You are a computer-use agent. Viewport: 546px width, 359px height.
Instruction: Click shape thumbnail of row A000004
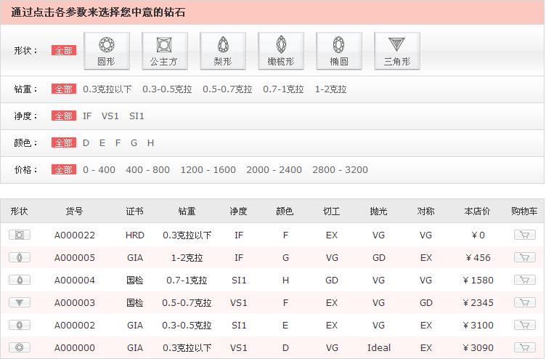[20, 280]
